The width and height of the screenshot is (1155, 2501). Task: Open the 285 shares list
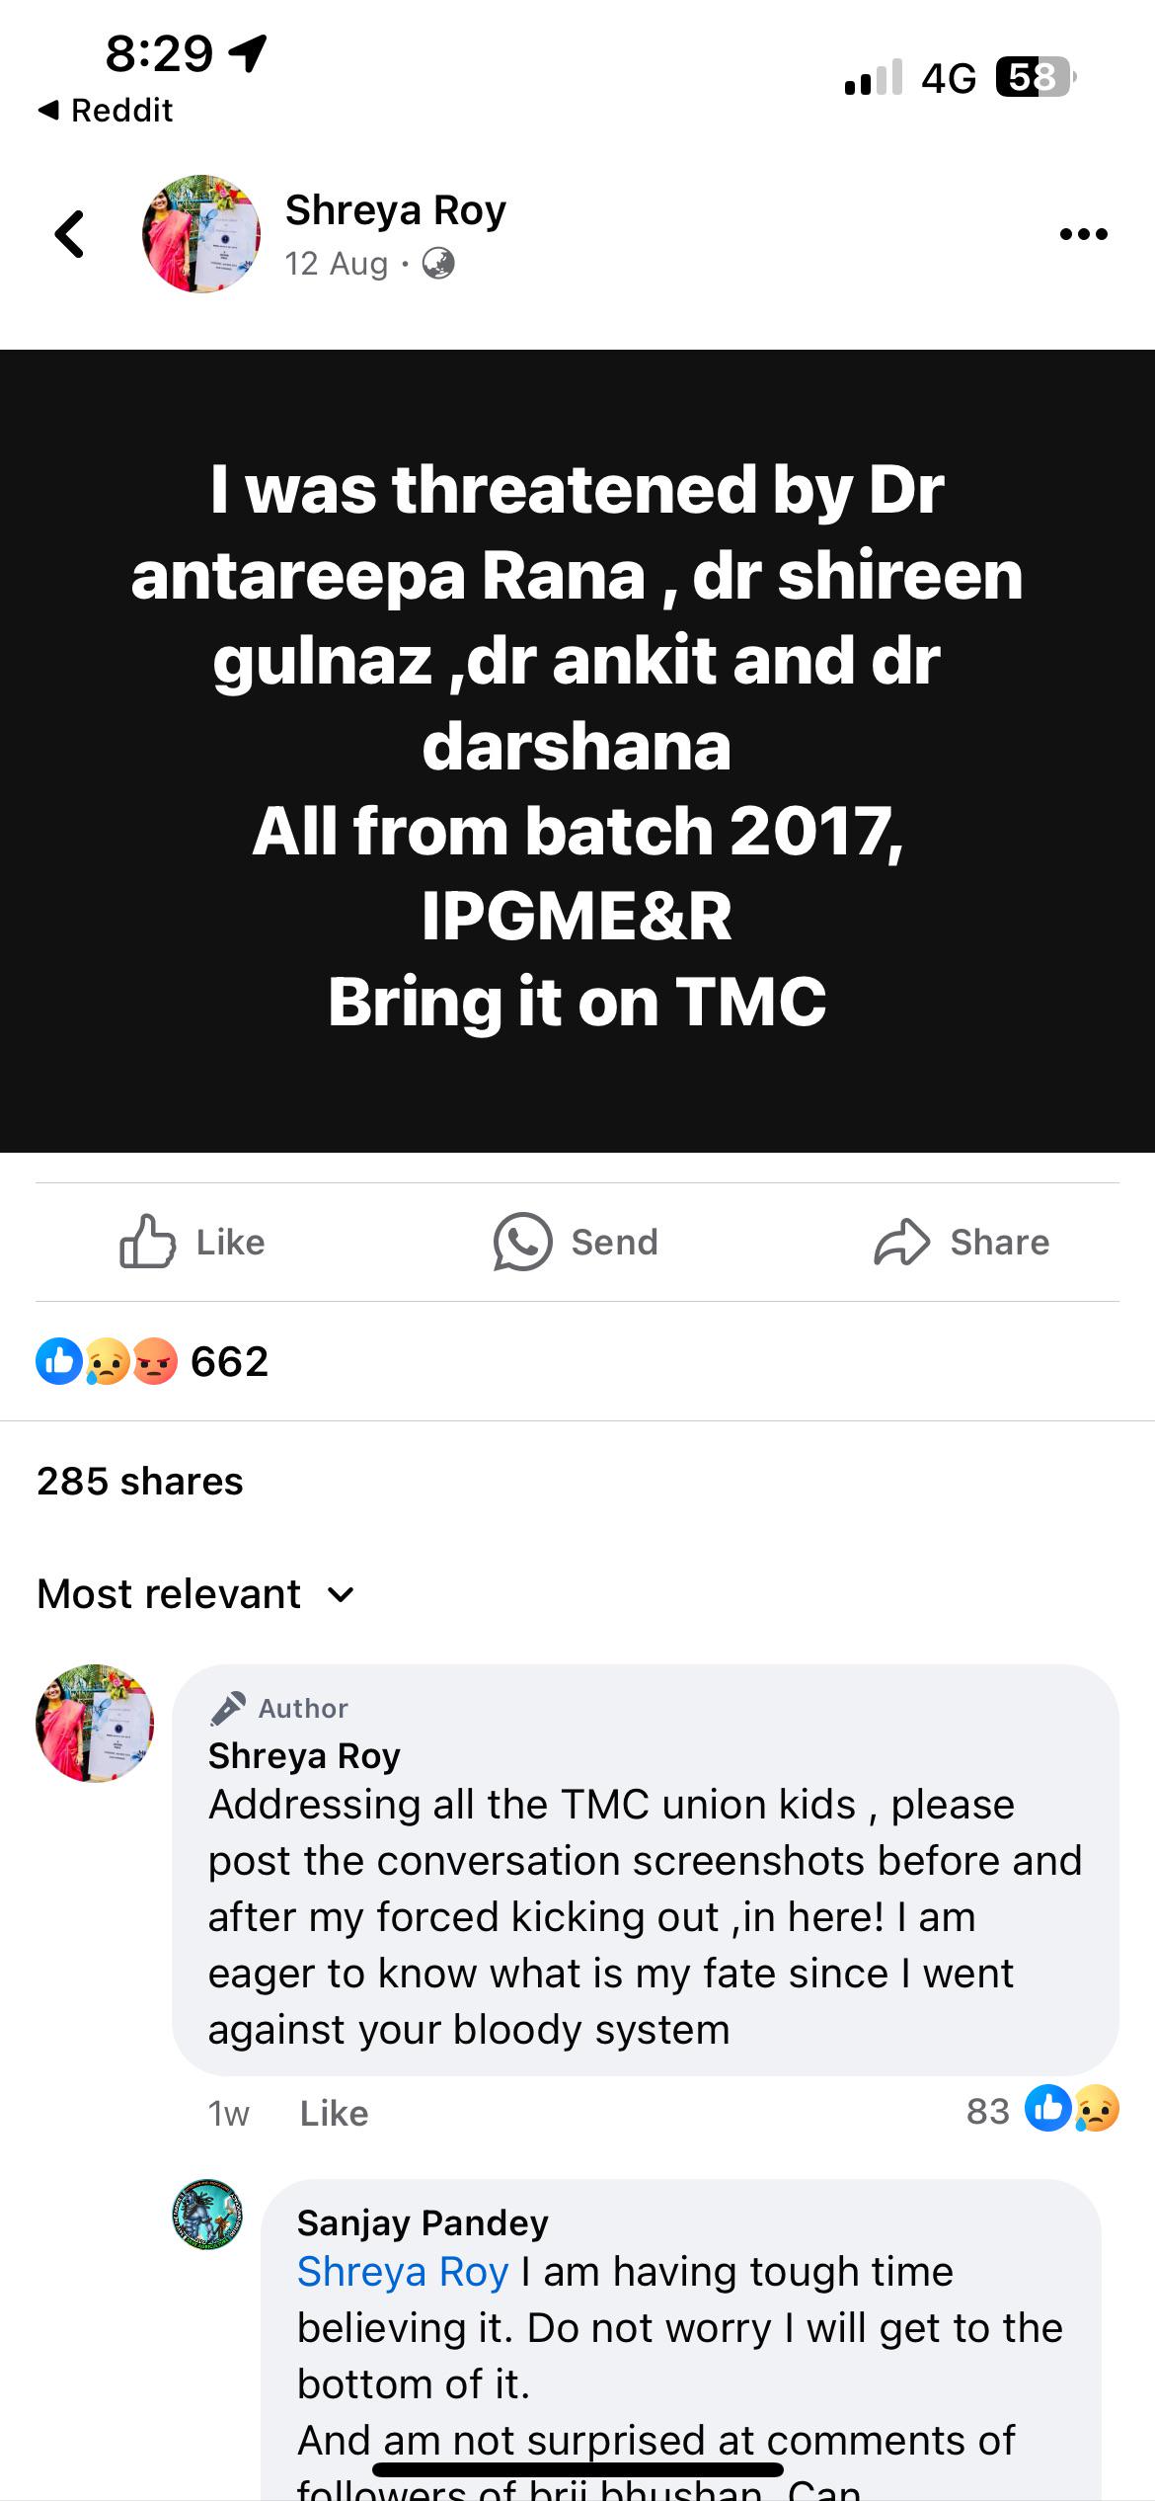[x=140, y=1481]
